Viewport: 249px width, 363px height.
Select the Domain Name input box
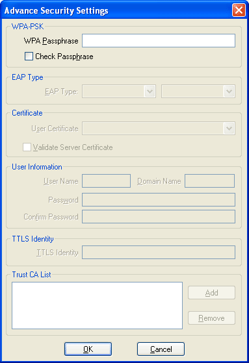tap(209, 181)
